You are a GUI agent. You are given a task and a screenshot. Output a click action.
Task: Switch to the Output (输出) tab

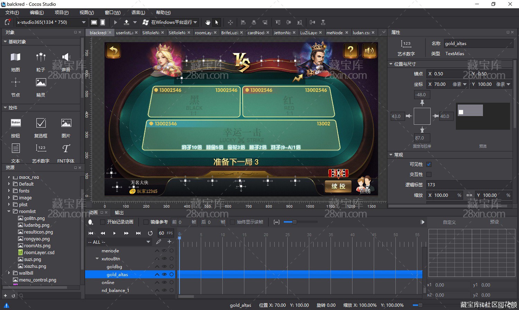(119, 212)
